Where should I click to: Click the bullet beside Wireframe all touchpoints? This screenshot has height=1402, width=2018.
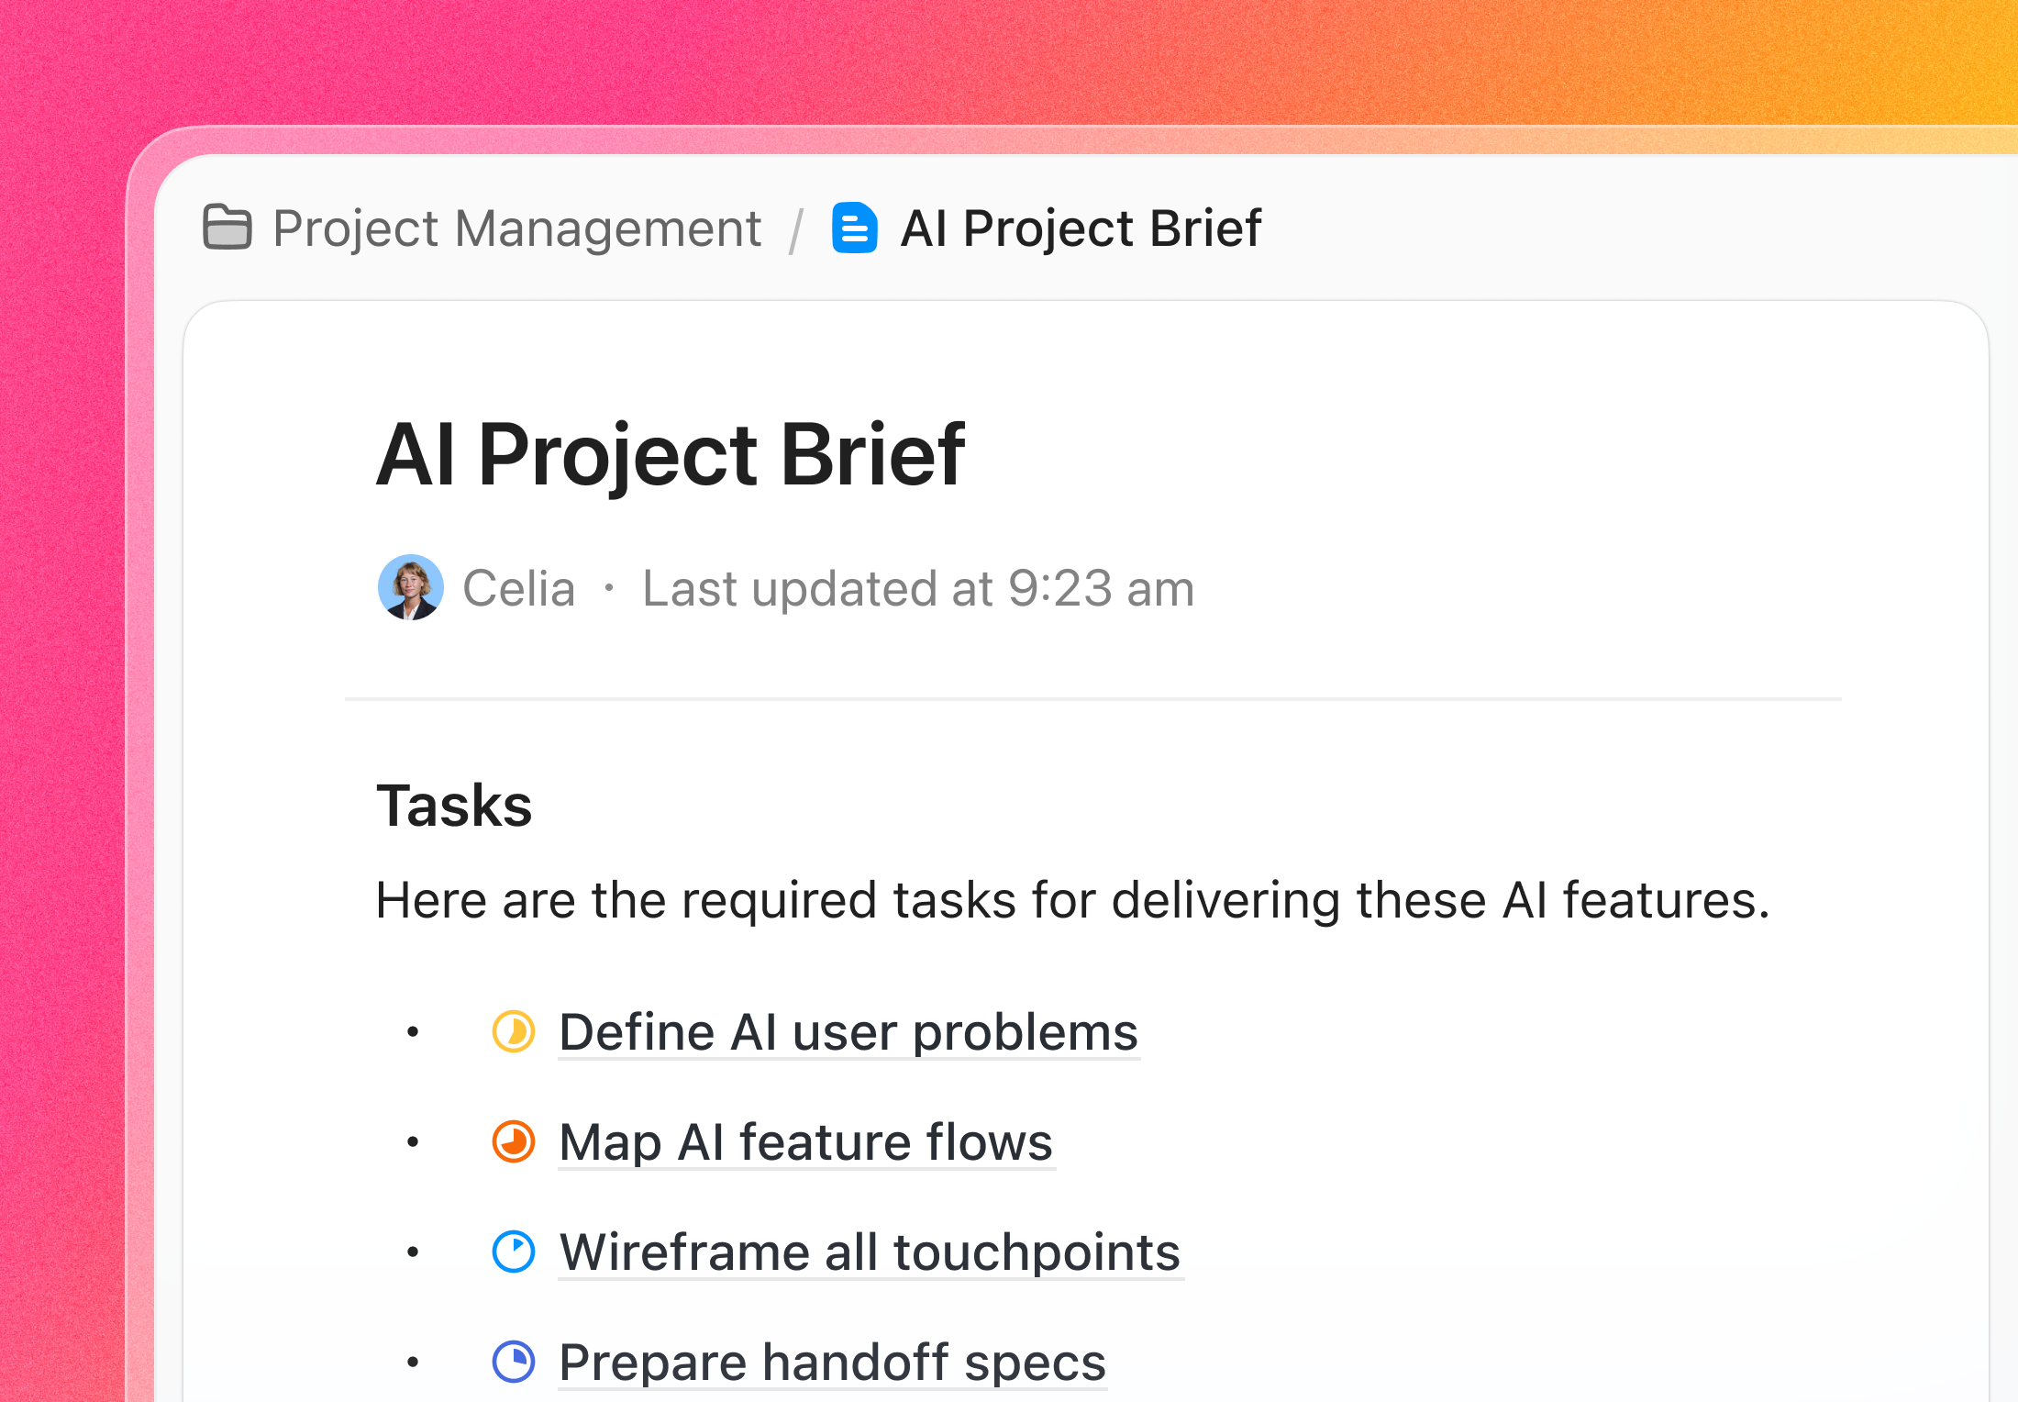414,1252
